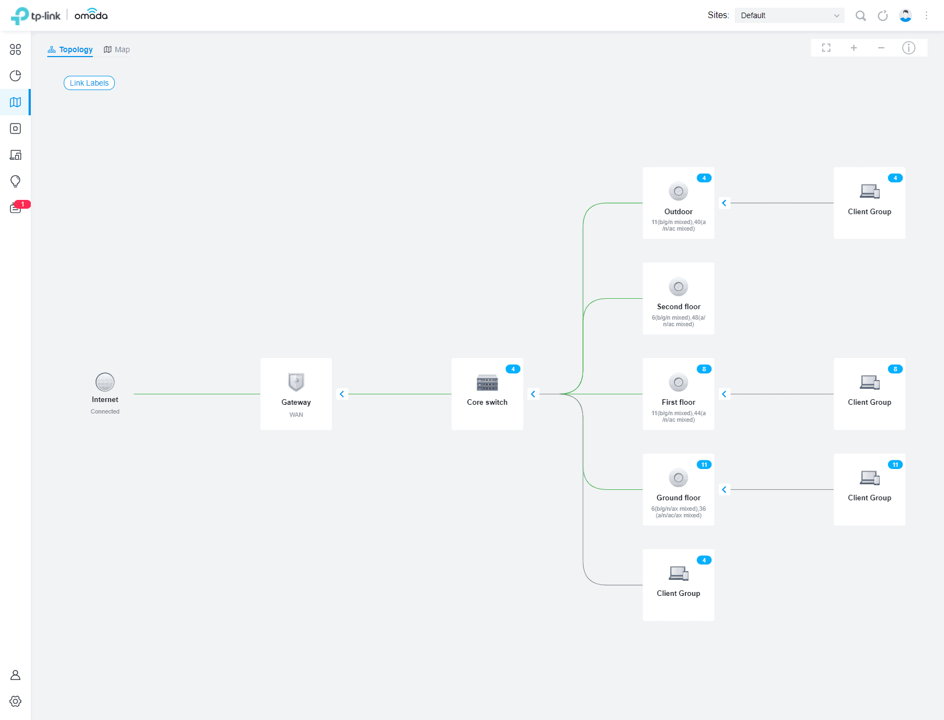Image resolution: width=944 pixels, height=720 pixels.
Task: Toggle the Link Labels option
Action: (89, 83)
